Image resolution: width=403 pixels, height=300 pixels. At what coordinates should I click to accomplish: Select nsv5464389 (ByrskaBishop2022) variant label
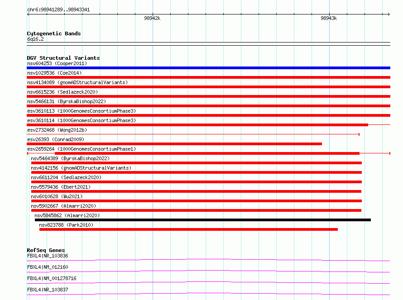(x=70, y=158)
